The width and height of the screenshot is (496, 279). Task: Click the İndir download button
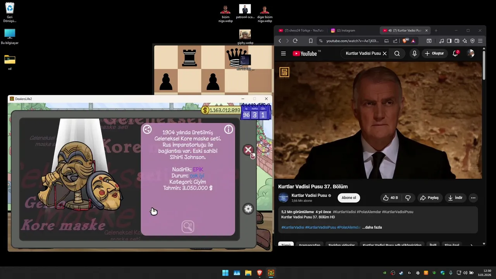(455, 198)
